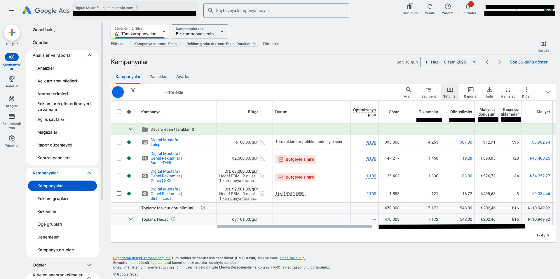Sort by Dönüşümler column header
Screen dimensions: 560x279
click(461, 112)
